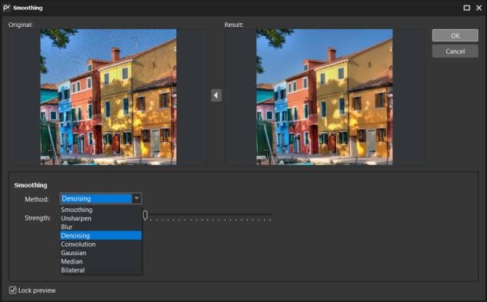The image size is (487, 302).
Task: Select the highlighted Denoising list entry
Action: (101, 236)
